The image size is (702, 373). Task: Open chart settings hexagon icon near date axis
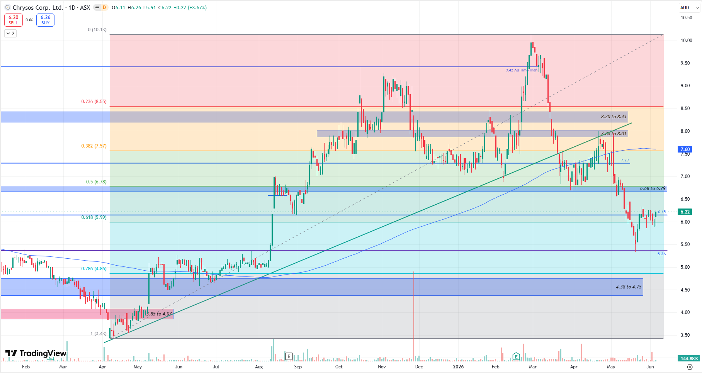690,367
